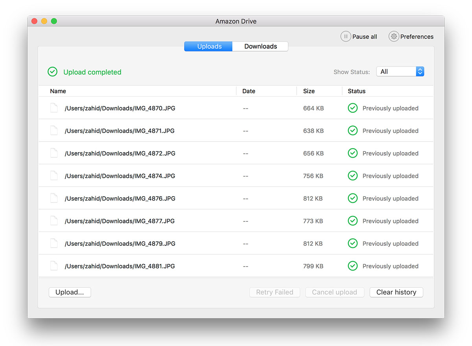The width and height of the screenshot is (472, 346).
Task: Close the Amazon Drive window
Action: pyautogui.click(x=34, y=21)
